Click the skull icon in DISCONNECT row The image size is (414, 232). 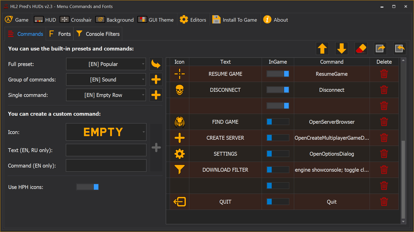179,90
